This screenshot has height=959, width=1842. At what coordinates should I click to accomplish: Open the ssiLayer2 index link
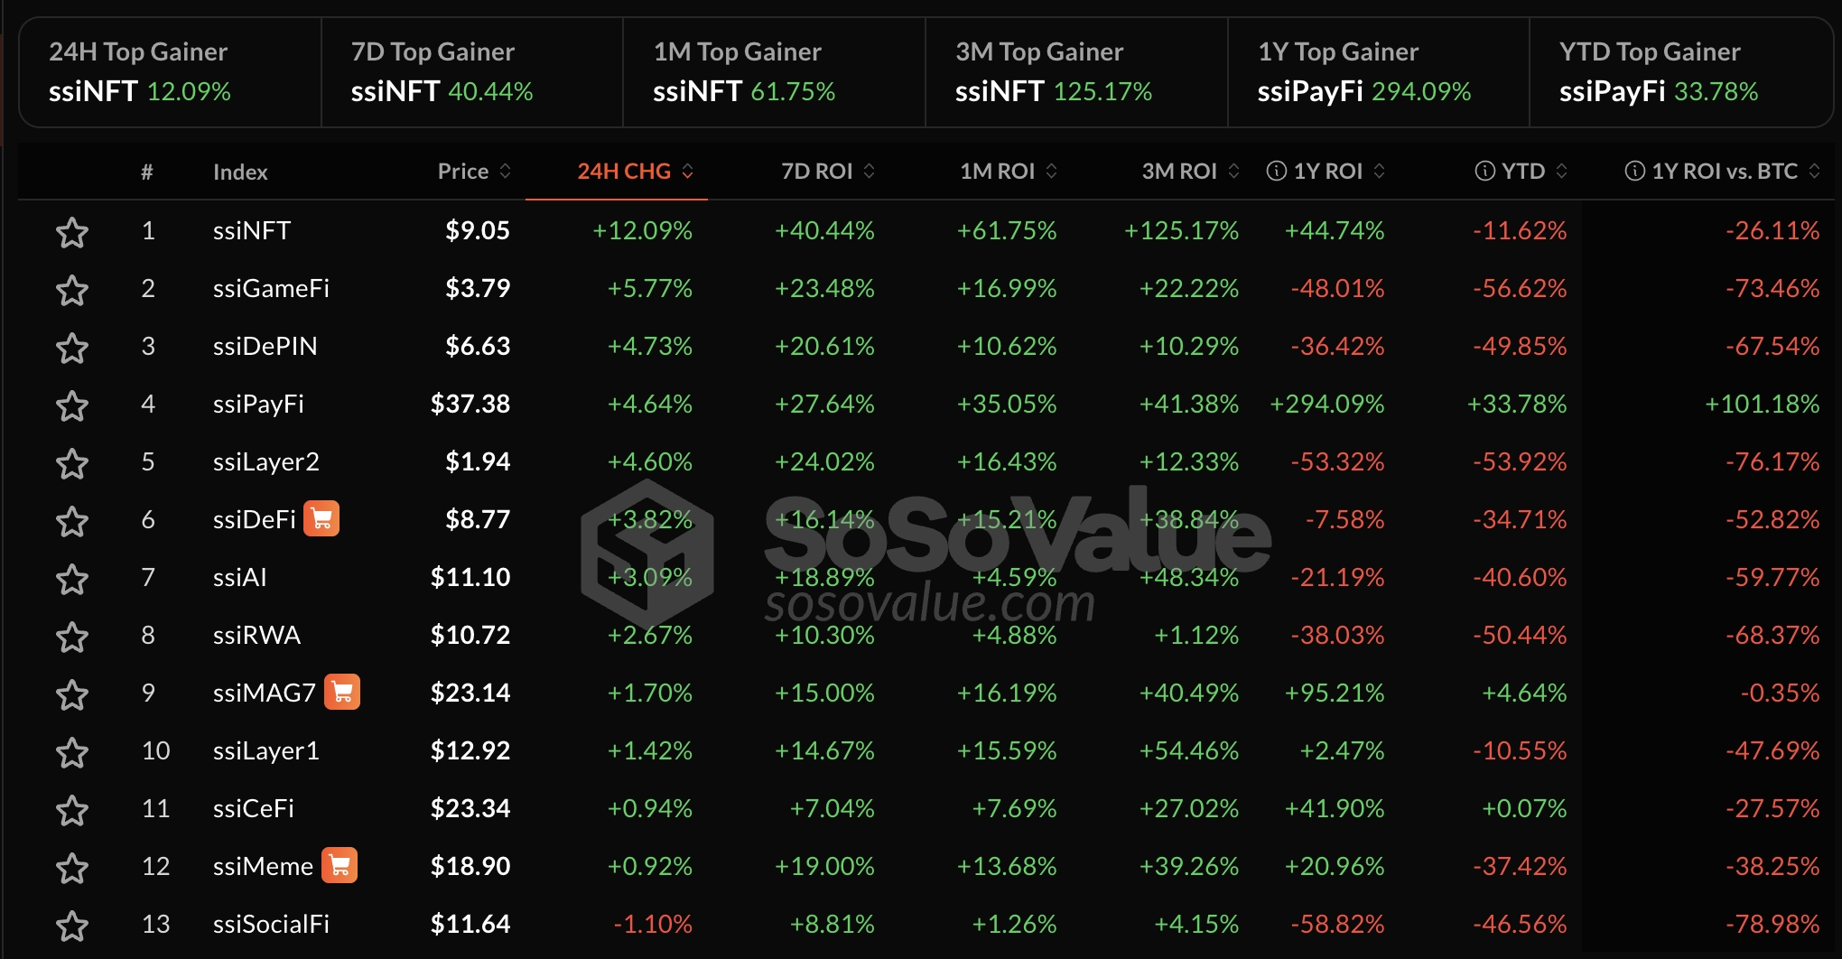pos(265,462)
